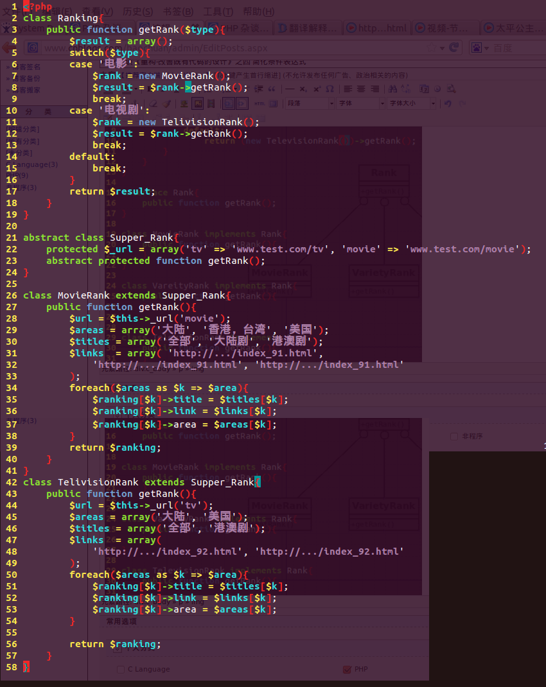Viewport: 546px width, 687px height.
Task: Toggle the PHP category checkbox
Action: [x=348, y=669]
